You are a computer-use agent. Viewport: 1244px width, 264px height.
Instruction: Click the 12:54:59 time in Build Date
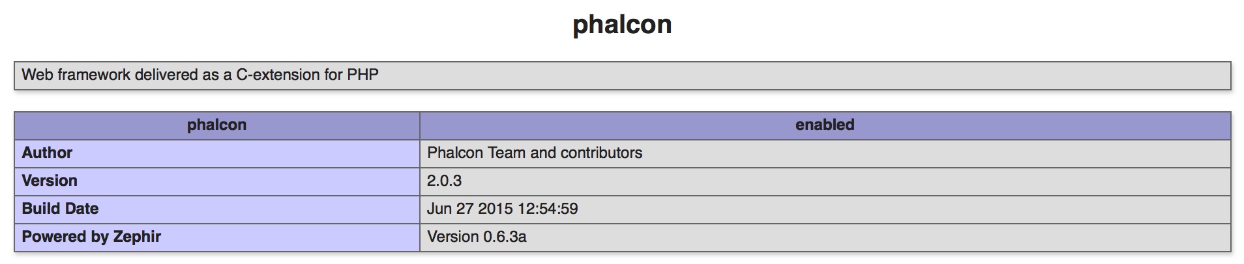coord(548,209)
